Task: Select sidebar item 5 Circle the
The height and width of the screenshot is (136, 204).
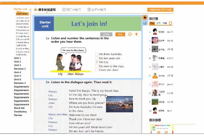Action: coord(22,36)
